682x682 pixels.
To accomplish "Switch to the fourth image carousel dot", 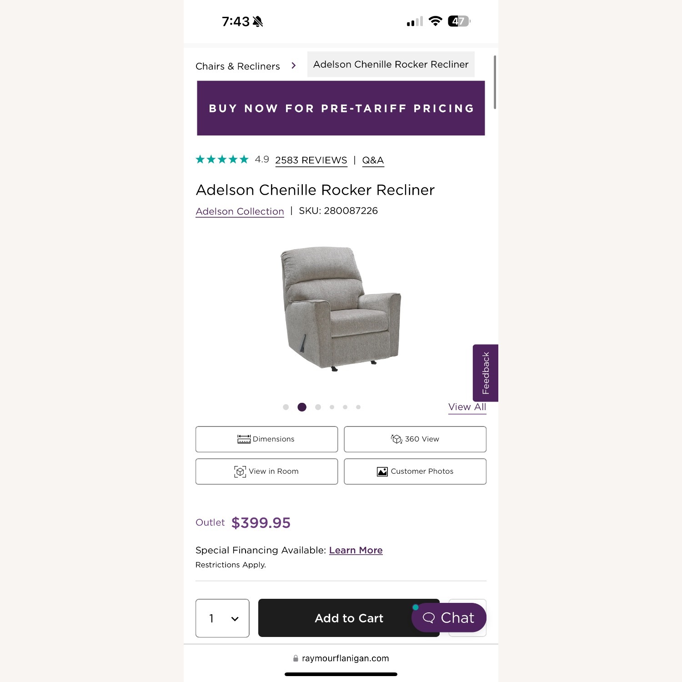I will point(331,407).
